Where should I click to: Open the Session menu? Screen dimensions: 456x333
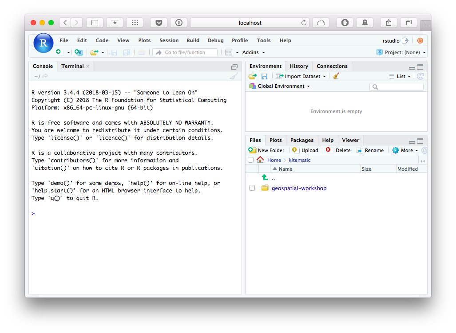tap(169, 40)
